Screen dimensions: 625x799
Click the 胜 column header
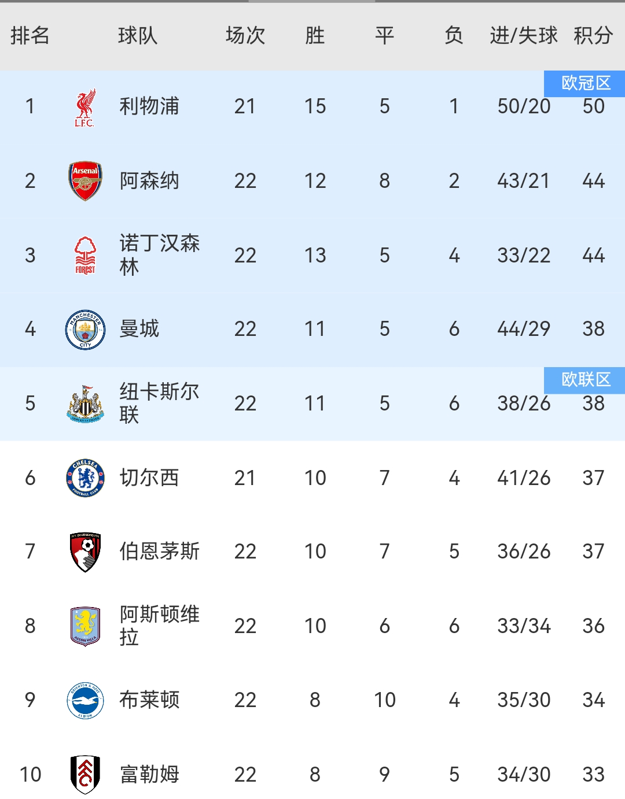315,36
